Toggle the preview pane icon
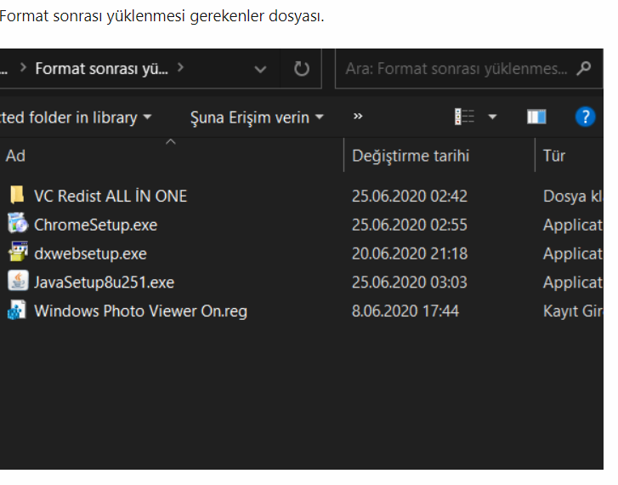618x485 pixels. pyautogui.click(x=536, y=117)
